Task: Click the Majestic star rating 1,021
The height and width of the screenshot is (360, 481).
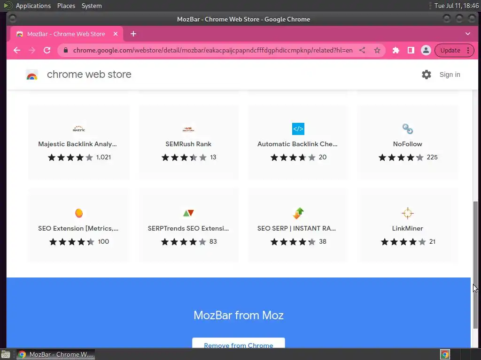Action: coord(79,157)
